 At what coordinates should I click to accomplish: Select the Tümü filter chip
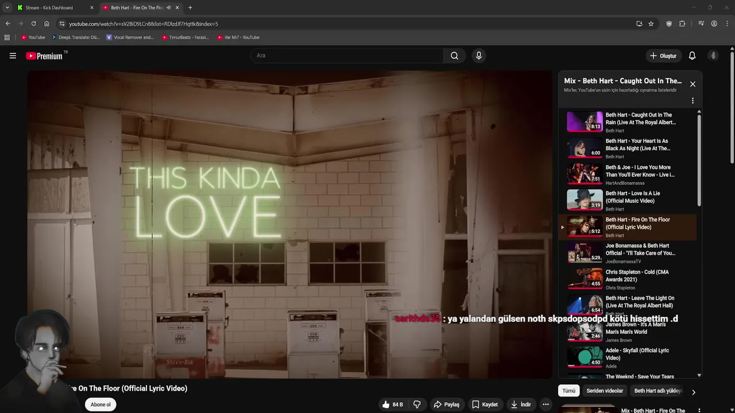[568, 391]
